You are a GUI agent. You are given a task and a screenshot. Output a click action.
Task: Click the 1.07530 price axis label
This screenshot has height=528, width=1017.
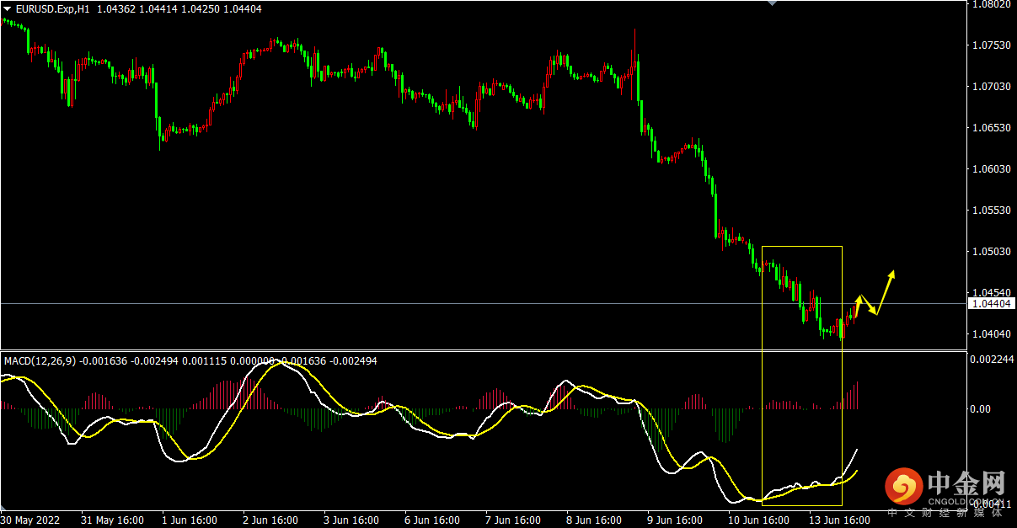[x=991, y=45]
